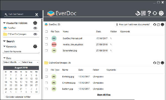Screen dimensions: 166x100
Task: Toggle visibility of the C:\EverDoc\Images favourite
Action: point(35,34)
